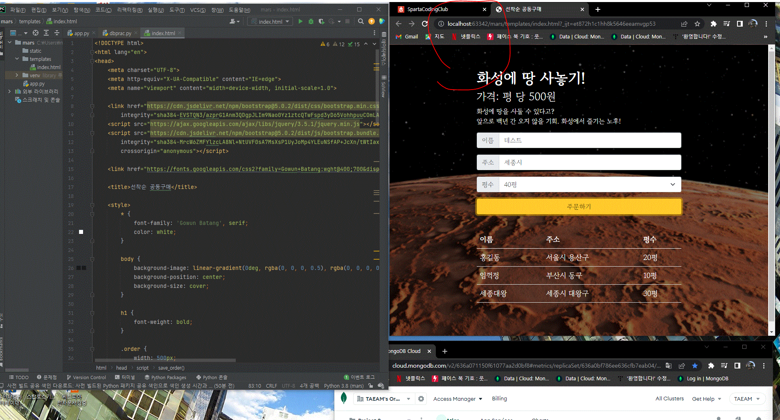Bookmark the localhost page with the star icon

697,24
